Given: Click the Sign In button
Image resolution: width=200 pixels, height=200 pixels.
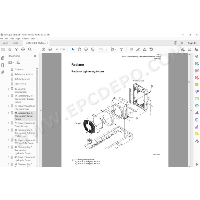Looking at the screenshot, I should point(192,43).
